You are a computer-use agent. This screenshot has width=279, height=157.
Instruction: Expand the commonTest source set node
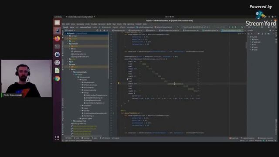point(72,121)
